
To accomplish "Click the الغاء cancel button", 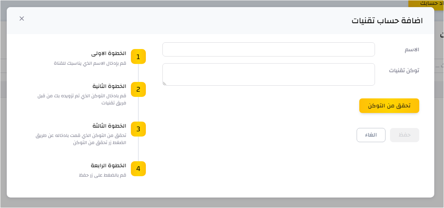I will (371, 135).
